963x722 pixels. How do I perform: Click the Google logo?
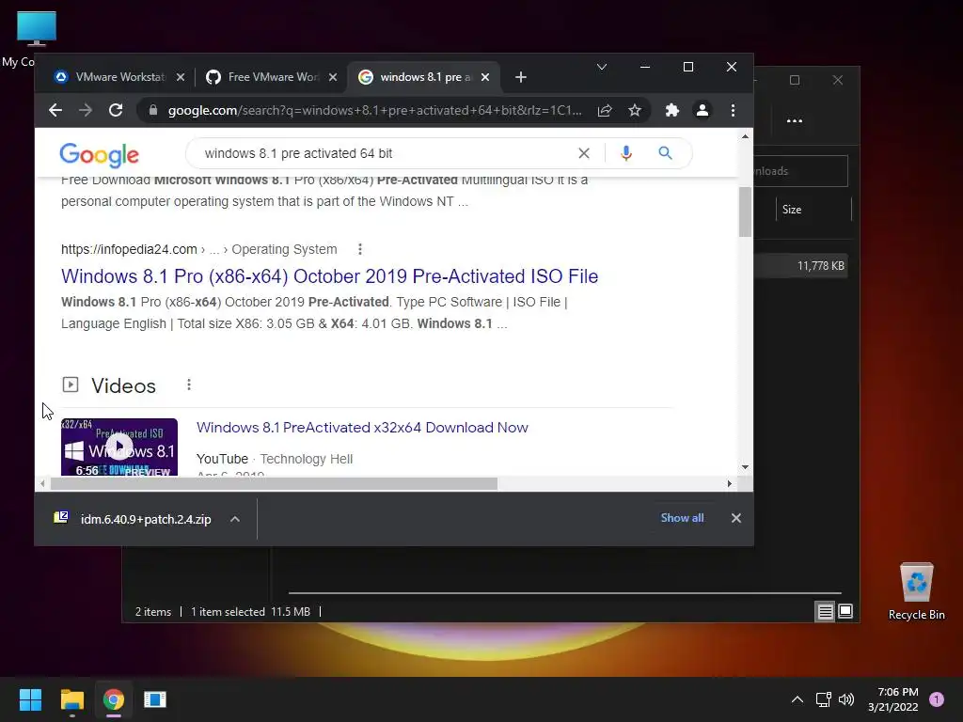pyautogui.click(x=100, y=155)
